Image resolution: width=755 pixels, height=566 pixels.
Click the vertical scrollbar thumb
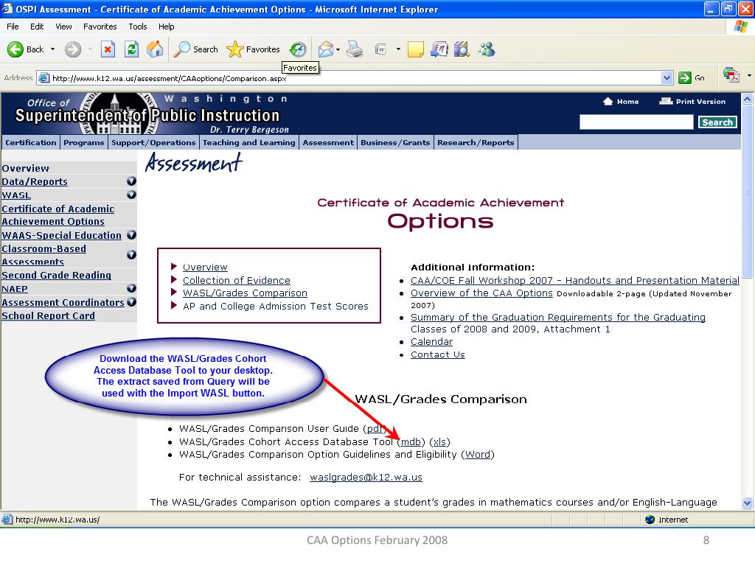coord(748,192)
